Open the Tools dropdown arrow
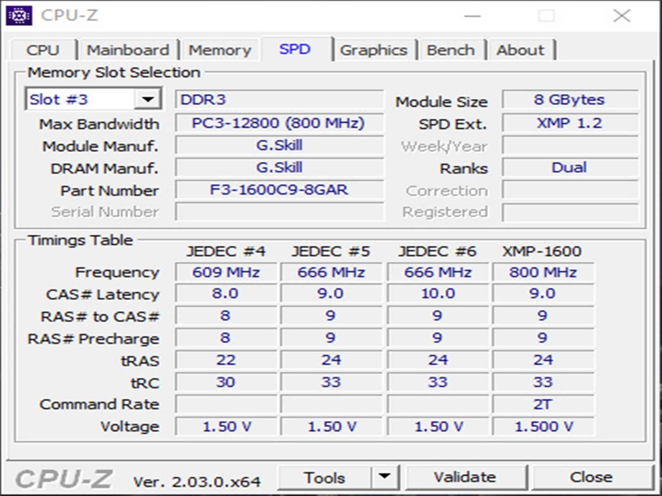The height and width of the screenshot is (496, 662). 385,477
